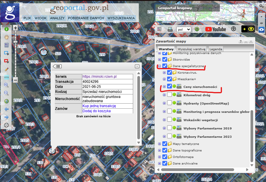
Task: Choose the pencil drawing tool
Action: [6, 69]
